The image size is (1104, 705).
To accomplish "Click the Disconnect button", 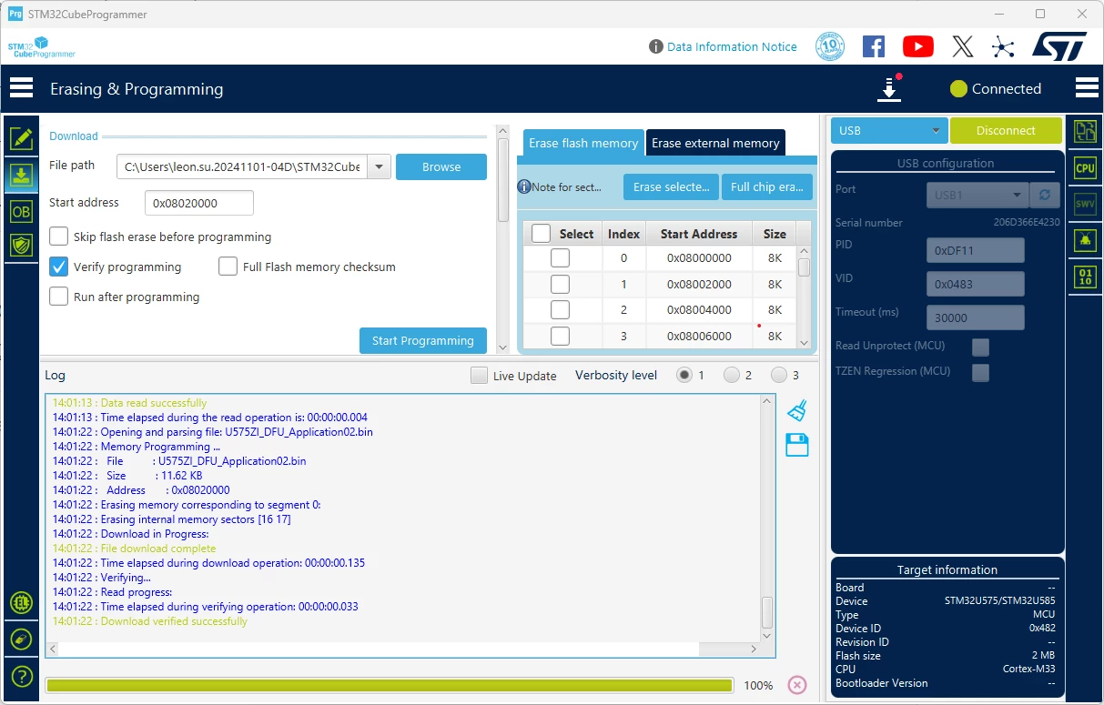I will click(x=1006, y=130).
